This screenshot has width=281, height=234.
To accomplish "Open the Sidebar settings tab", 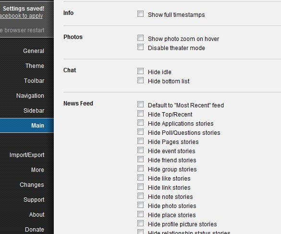I will point(34,111).
